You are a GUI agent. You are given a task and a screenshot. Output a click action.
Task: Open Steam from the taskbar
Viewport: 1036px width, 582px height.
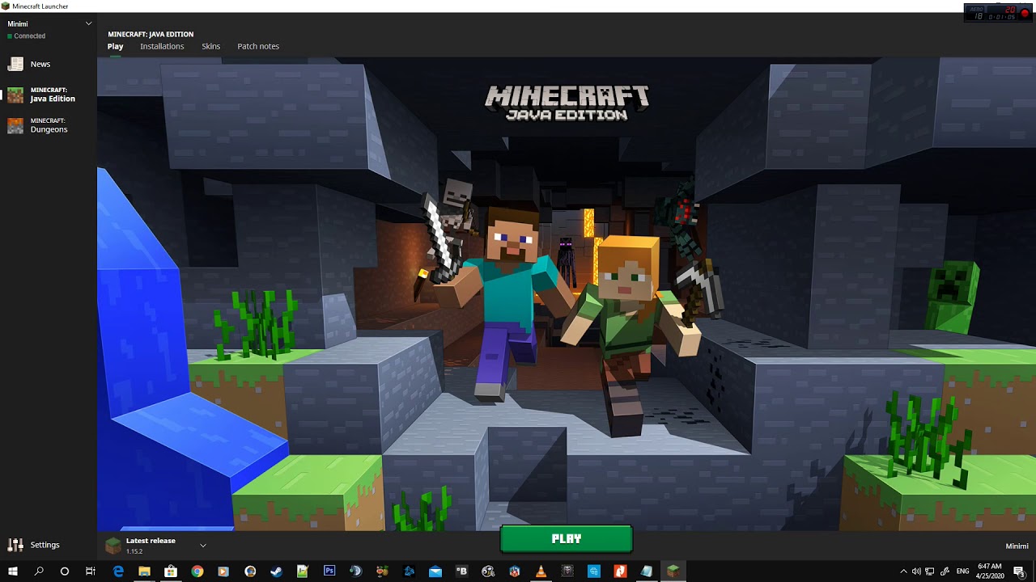tap(276, 571)
